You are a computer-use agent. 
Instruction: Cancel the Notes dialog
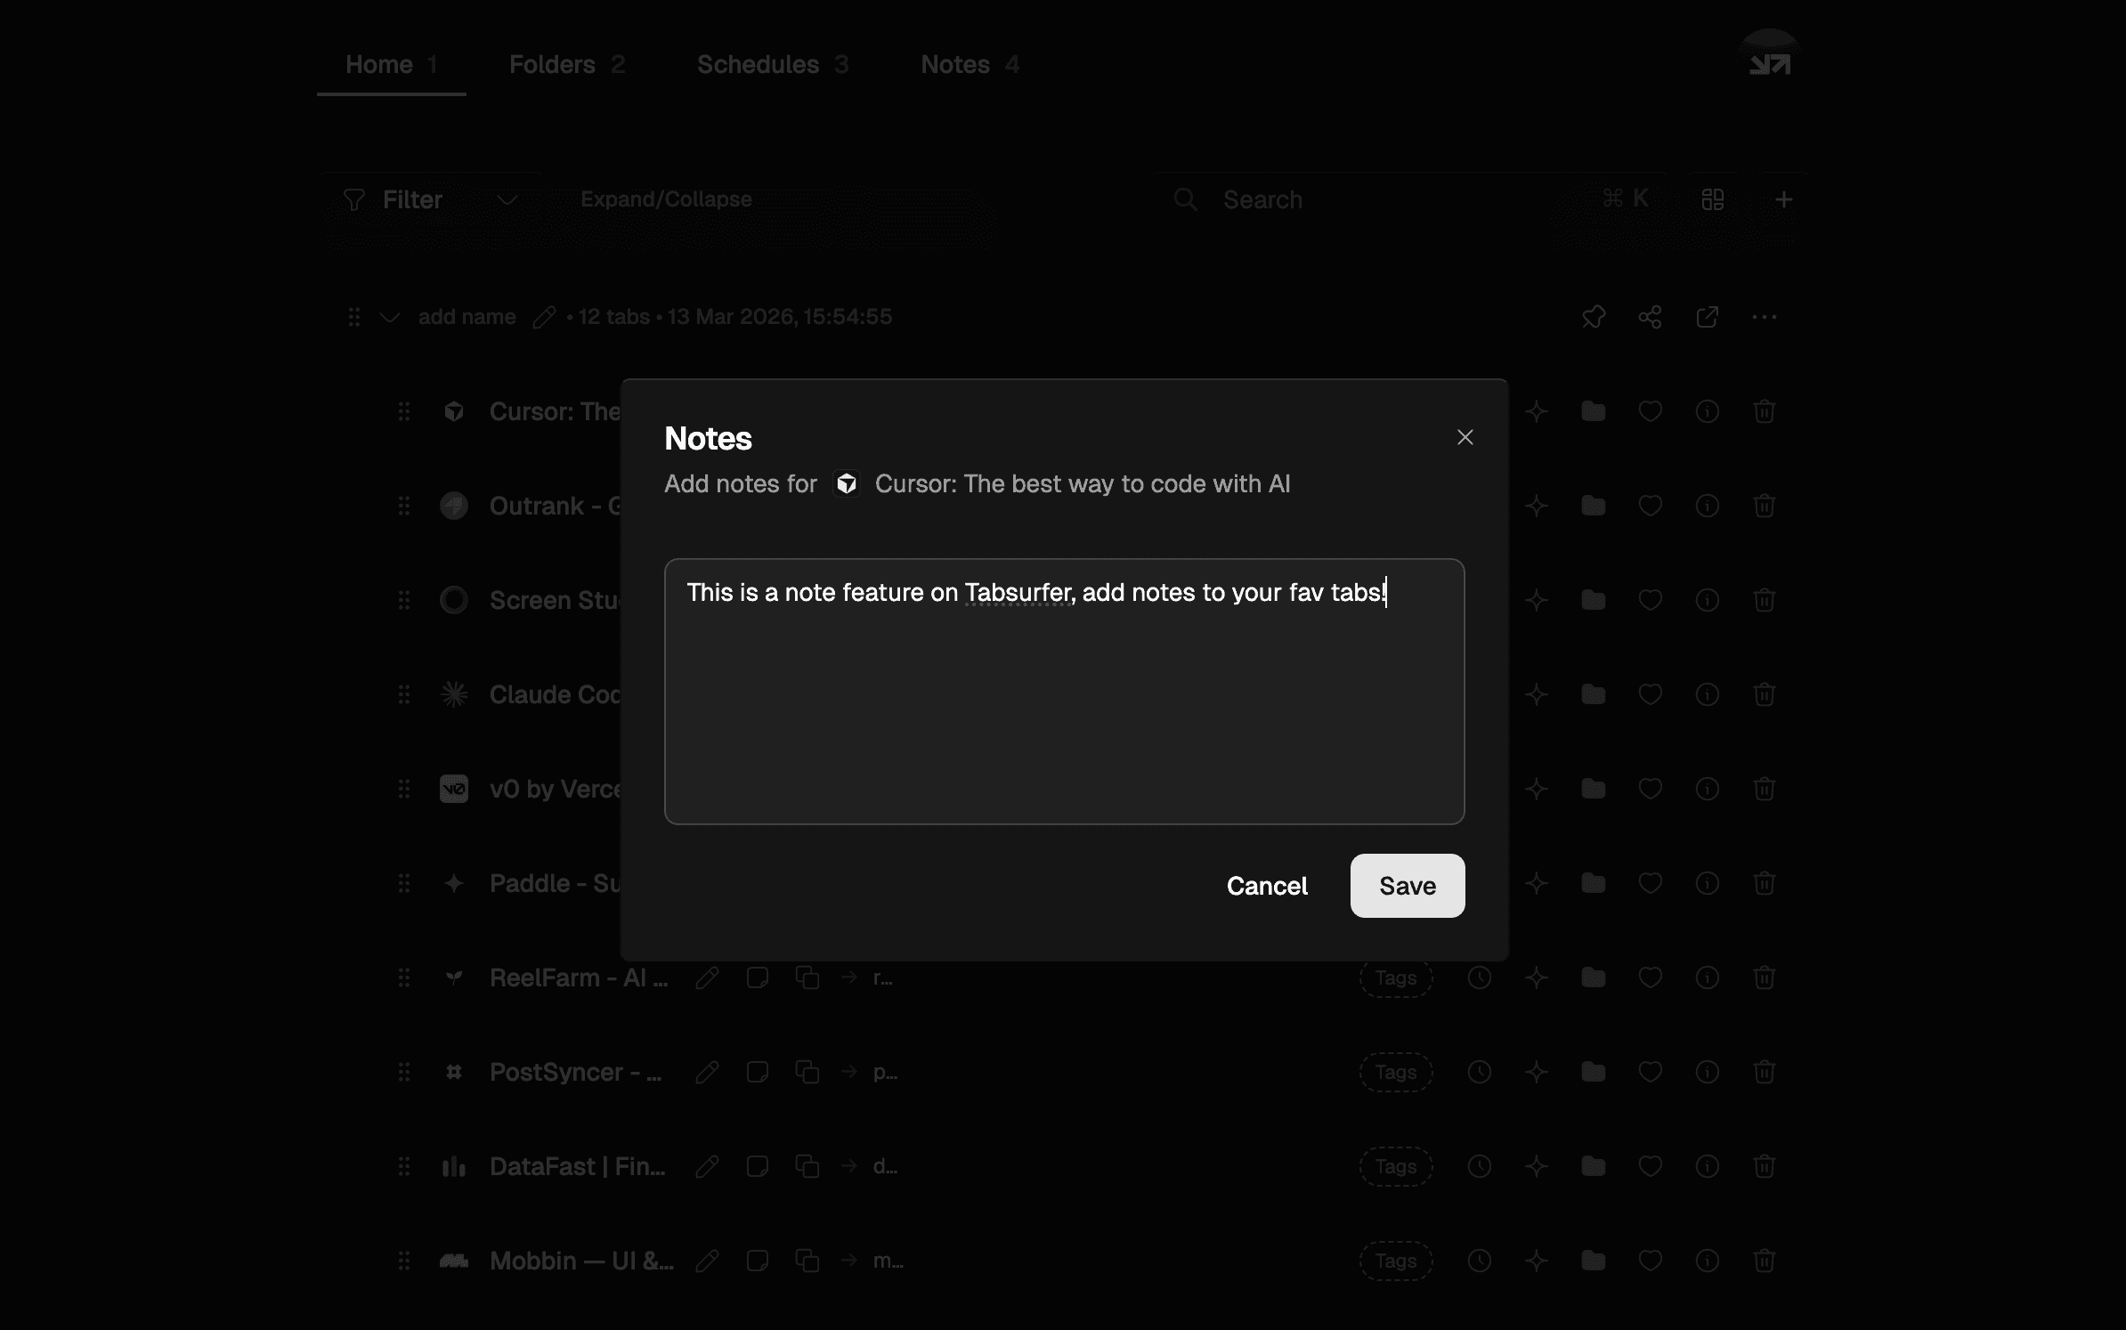coord(1267,886)
